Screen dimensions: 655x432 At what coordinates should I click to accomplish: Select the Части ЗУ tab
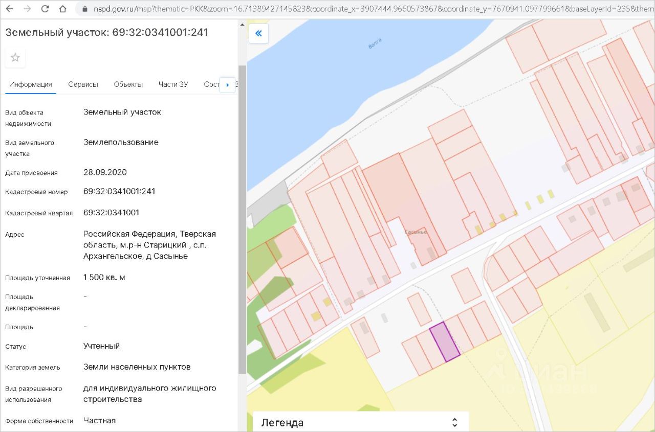pyautogui.click(x=173, y=84)
